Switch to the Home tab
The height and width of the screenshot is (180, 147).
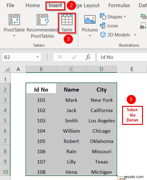(33, 5)
